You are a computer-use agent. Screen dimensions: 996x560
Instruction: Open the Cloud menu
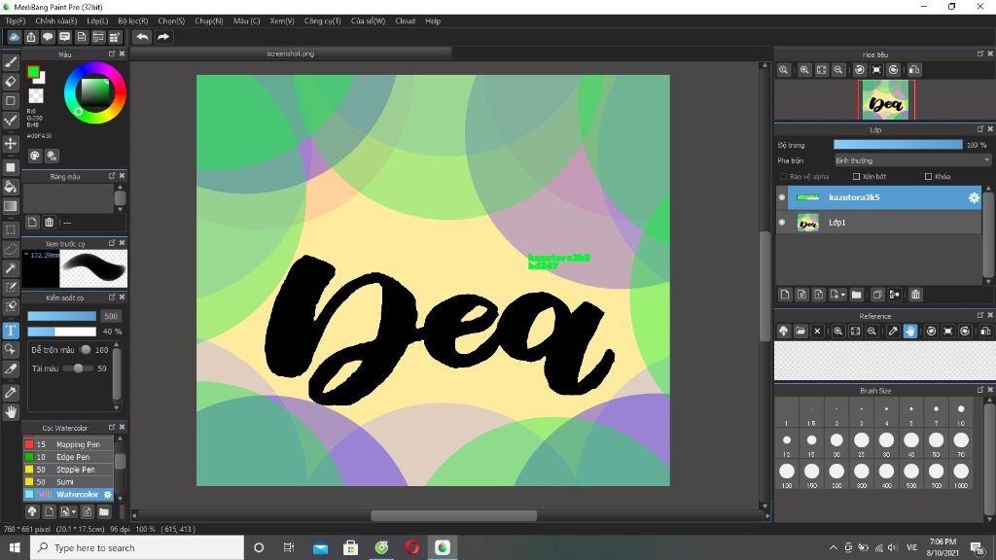[x=405, y=21]
